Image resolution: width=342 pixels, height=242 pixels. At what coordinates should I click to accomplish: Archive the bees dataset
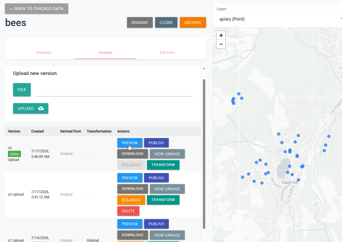[x=193, y=22]
